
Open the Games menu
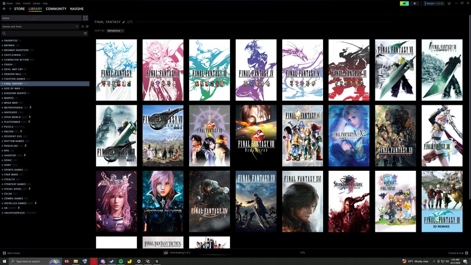[x=37, y=3]
